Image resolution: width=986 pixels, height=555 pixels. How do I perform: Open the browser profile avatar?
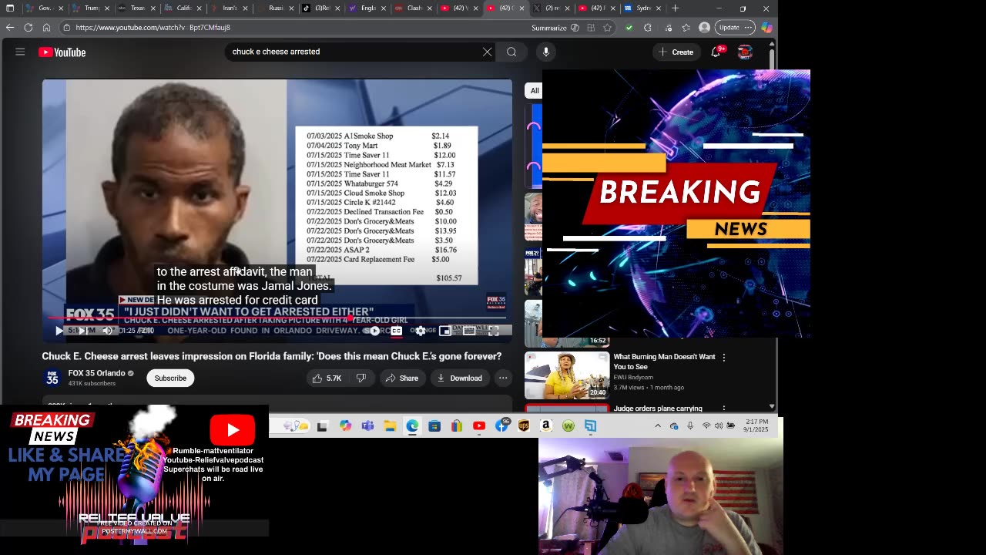[704, 27]
